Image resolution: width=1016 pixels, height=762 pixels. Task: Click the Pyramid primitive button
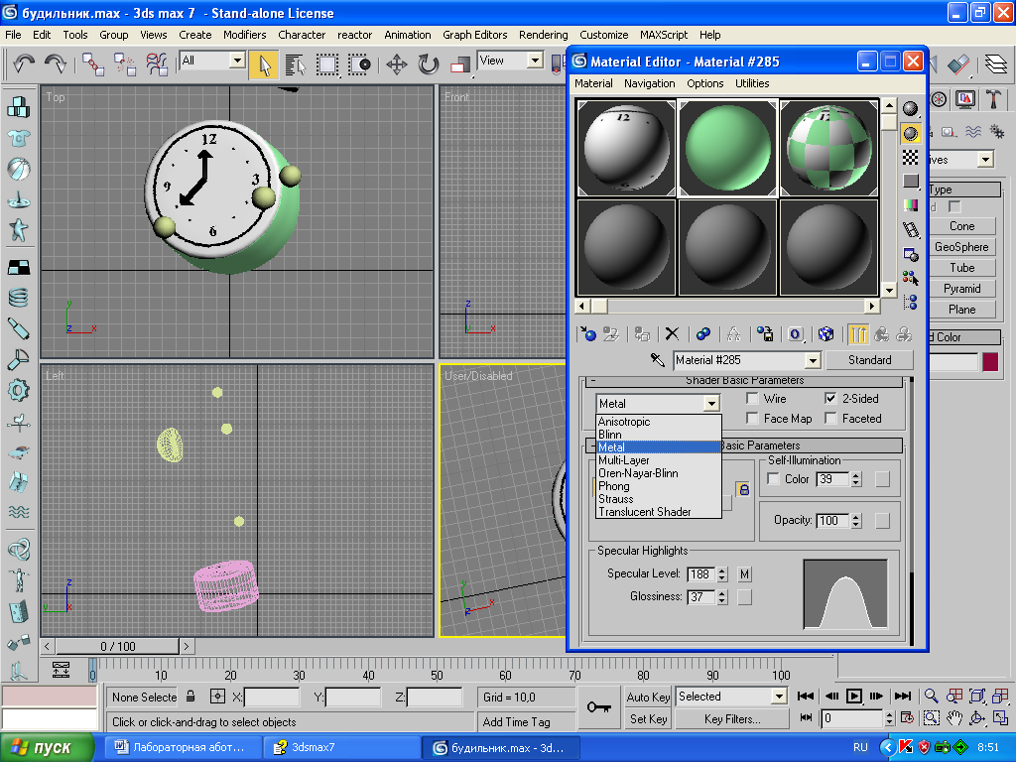click(961, 289)
